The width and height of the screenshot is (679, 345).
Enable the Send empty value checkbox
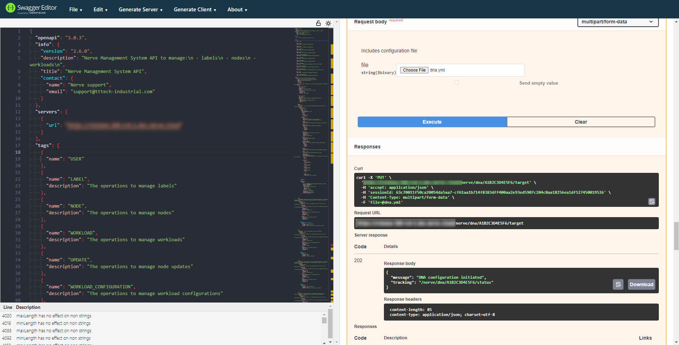pos(456,83)
